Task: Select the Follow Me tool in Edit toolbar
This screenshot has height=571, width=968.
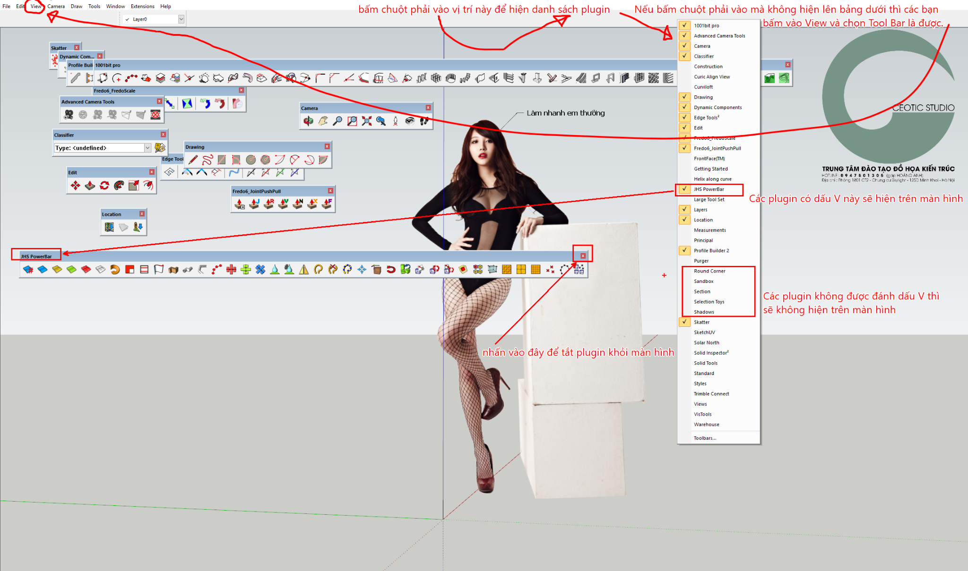Action: 119,185
